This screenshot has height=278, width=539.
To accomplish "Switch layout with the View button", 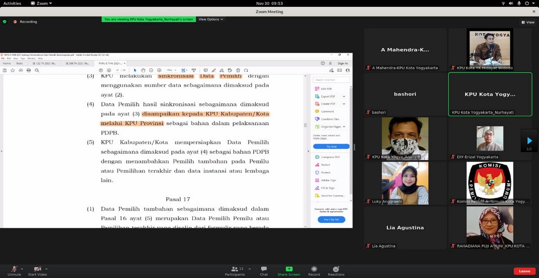I will [x=527, y=22].
